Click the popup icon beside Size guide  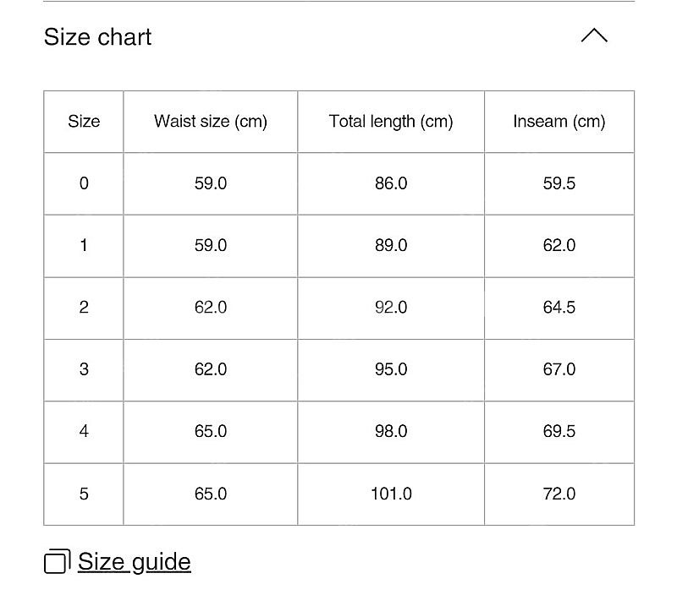coord(57,561)
